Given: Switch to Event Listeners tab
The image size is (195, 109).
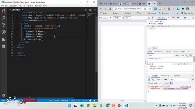Looking at the screenshot, I should click(179, 52).
